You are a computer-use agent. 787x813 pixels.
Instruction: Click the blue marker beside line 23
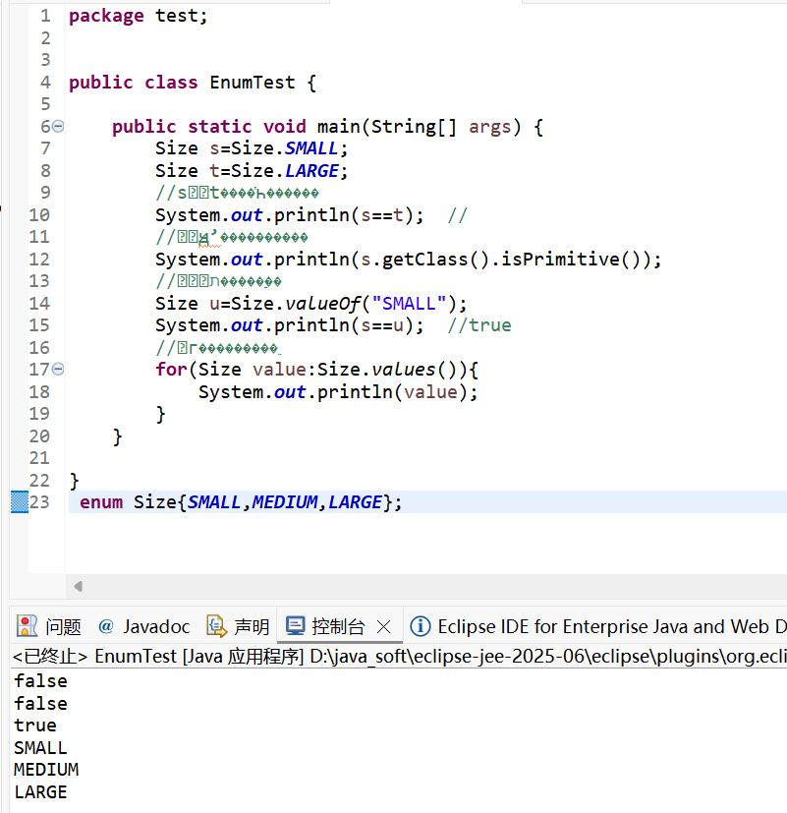20,502
